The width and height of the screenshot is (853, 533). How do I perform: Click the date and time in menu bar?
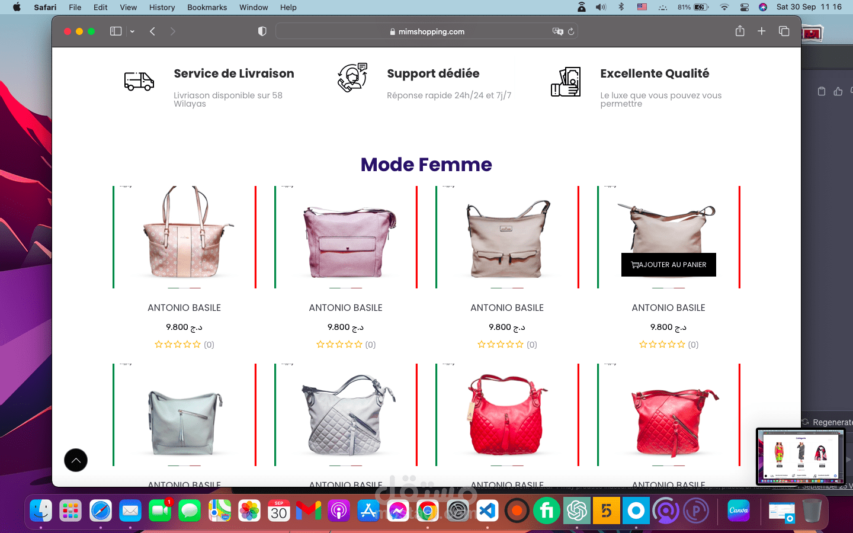click(809, 7)
